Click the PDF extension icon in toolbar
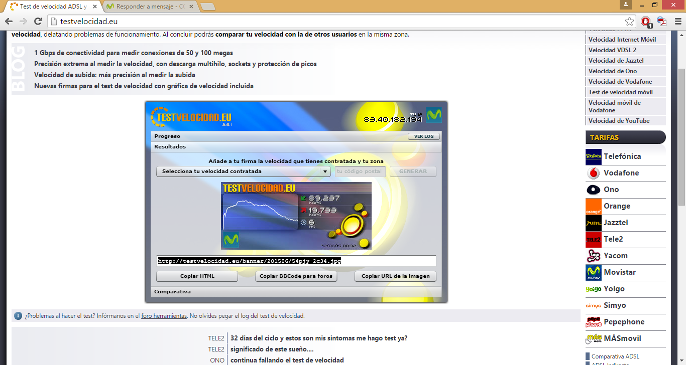 [662, 22]
